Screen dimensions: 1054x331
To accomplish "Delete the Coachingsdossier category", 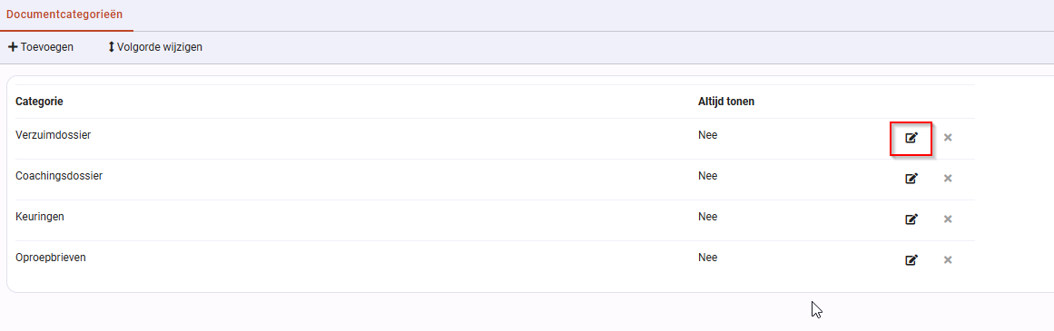I will 948,179.
